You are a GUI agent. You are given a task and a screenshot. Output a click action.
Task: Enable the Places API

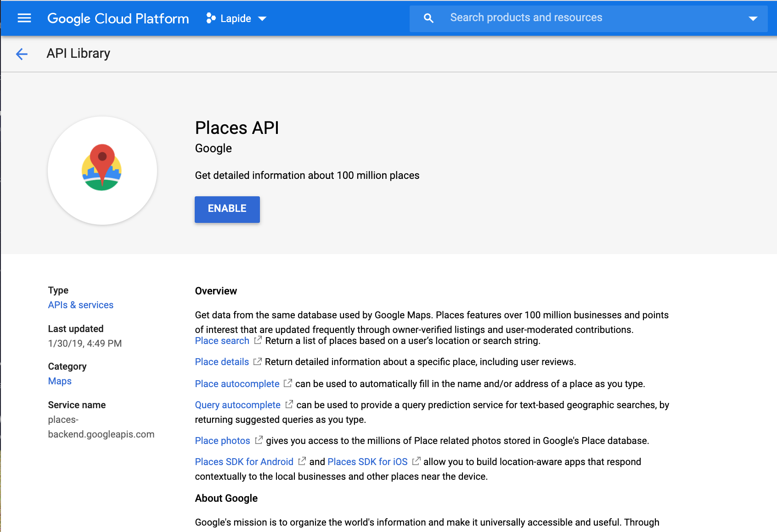point(227,209)
